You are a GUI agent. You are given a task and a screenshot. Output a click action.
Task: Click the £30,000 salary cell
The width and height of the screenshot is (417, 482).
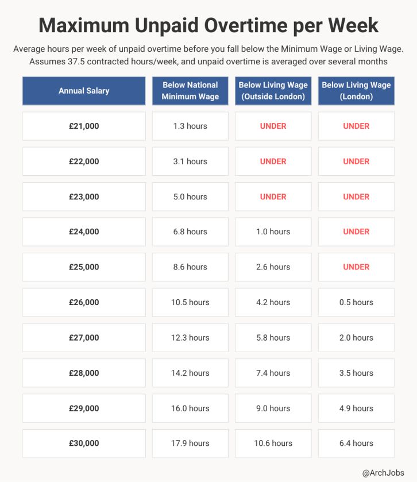[84, 443]
